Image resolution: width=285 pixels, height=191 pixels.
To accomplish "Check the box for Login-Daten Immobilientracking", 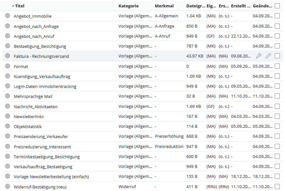I will [277, 86].
